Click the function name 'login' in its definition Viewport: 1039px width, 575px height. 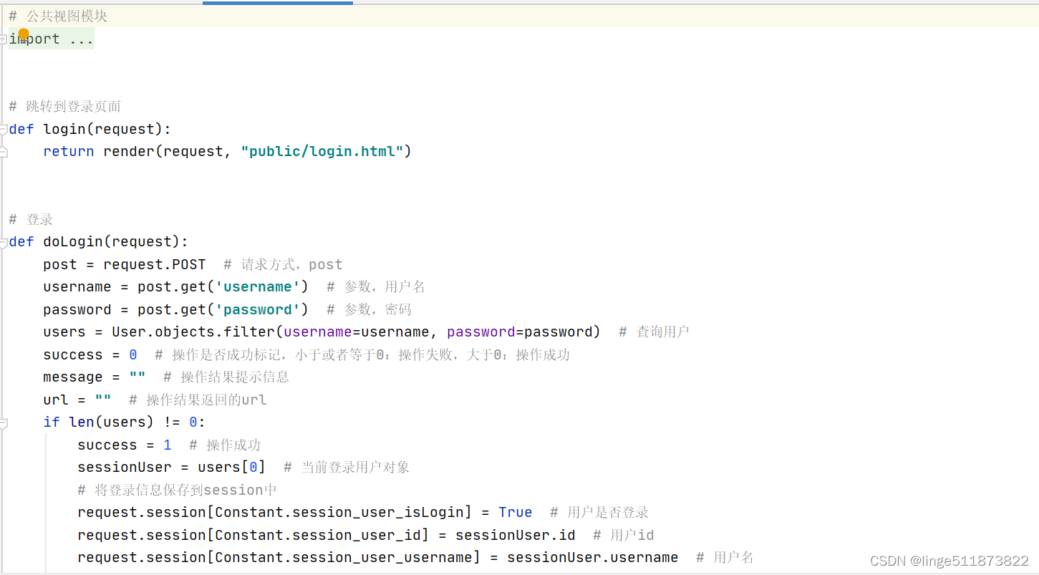point(64,129)
